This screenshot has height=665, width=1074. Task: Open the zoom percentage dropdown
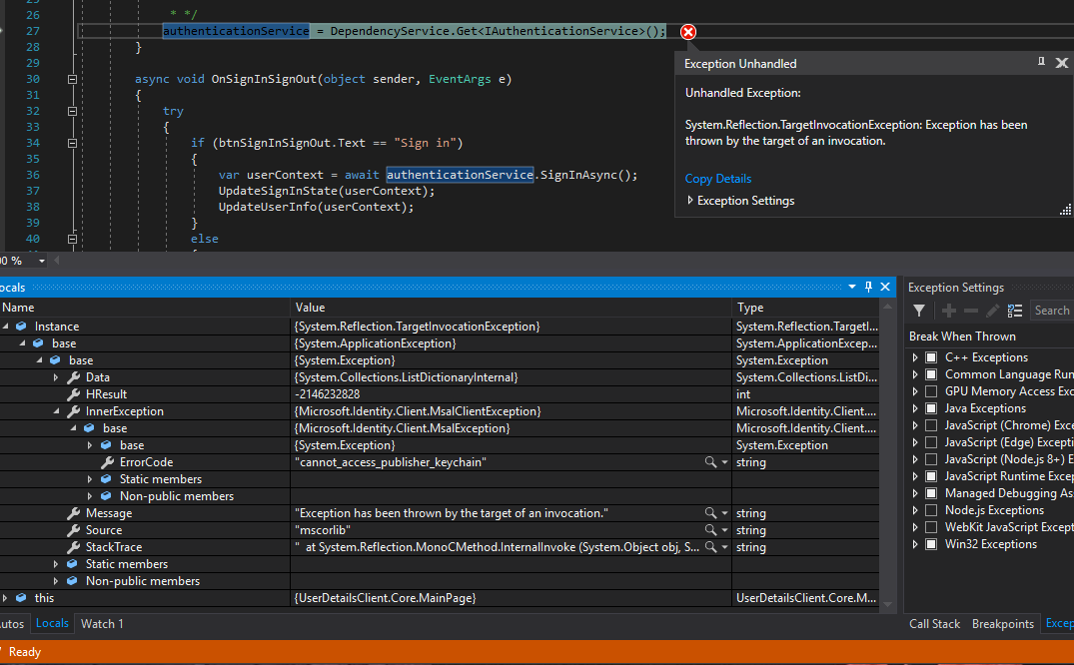(41, 261)
